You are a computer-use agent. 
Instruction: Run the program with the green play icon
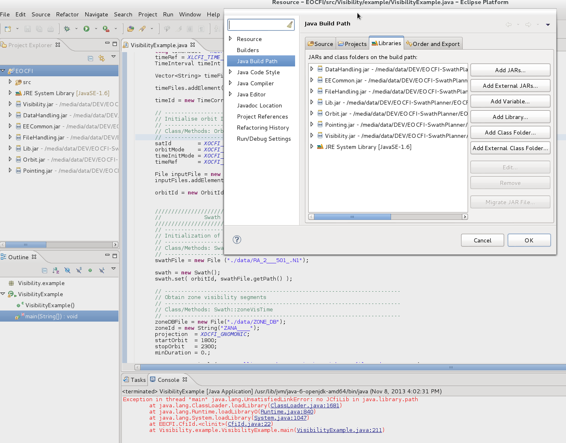[86, 29]
